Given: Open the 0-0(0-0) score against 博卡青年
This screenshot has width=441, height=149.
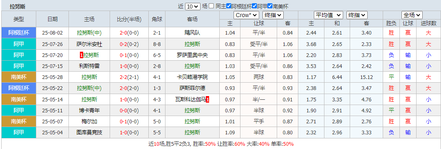Looking at the screenshot, I should click(x=129, y=110).
